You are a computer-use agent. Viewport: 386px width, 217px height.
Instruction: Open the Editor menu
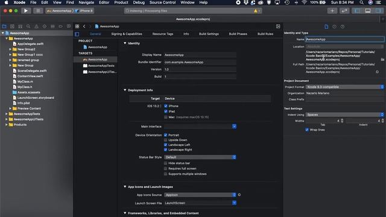(104, 2)
